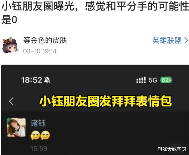Tap the 5G network indicator
The width and height of the screenshot is (189, 155).
[153, 80]
